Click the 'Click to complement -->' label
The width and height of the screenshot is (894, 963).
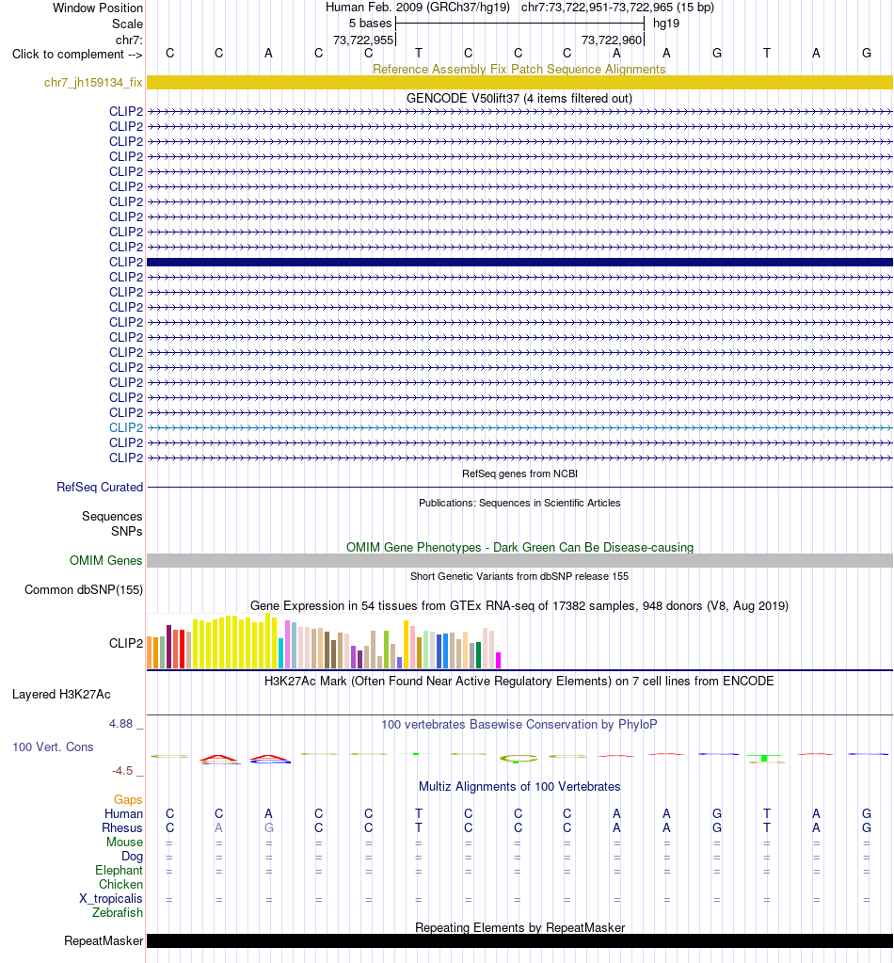tap(77, 54)
